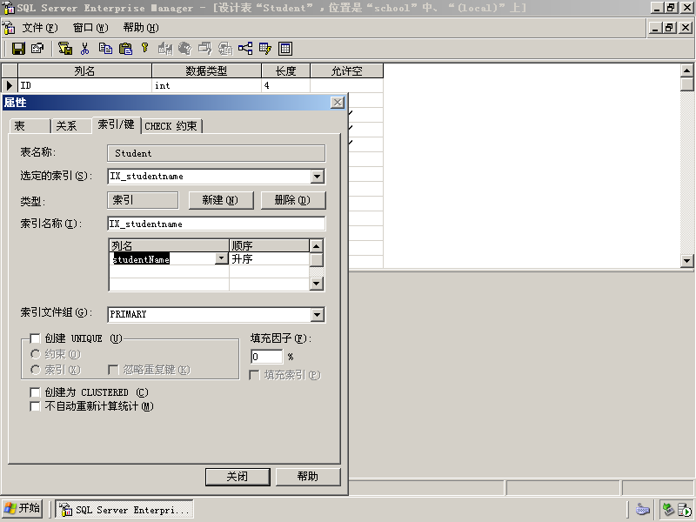
Task: Click the 允许空 column header
Action: [x=346, y=71]
